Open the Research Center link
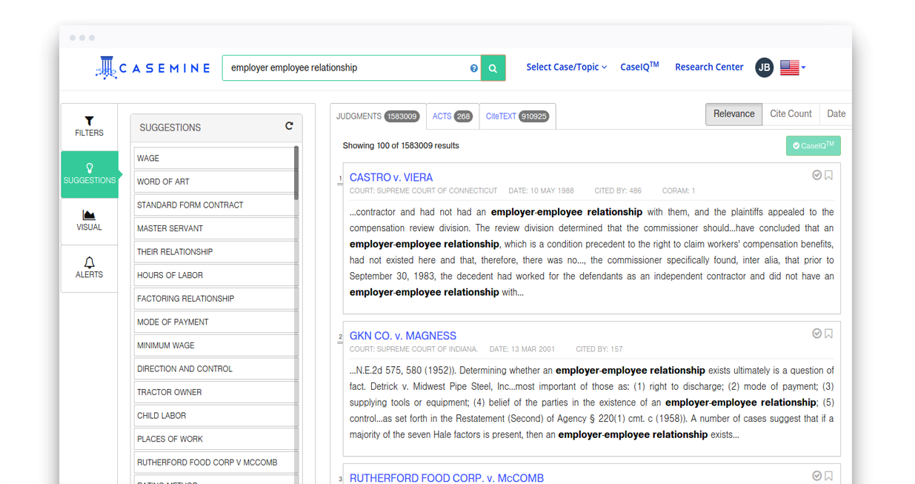The width and height of the screenshot is (915, 484). (x=708, y=67)
